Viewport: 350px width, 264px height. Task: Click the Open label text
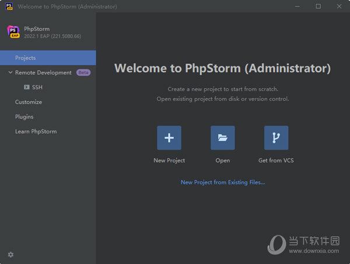tap(223, 160)
